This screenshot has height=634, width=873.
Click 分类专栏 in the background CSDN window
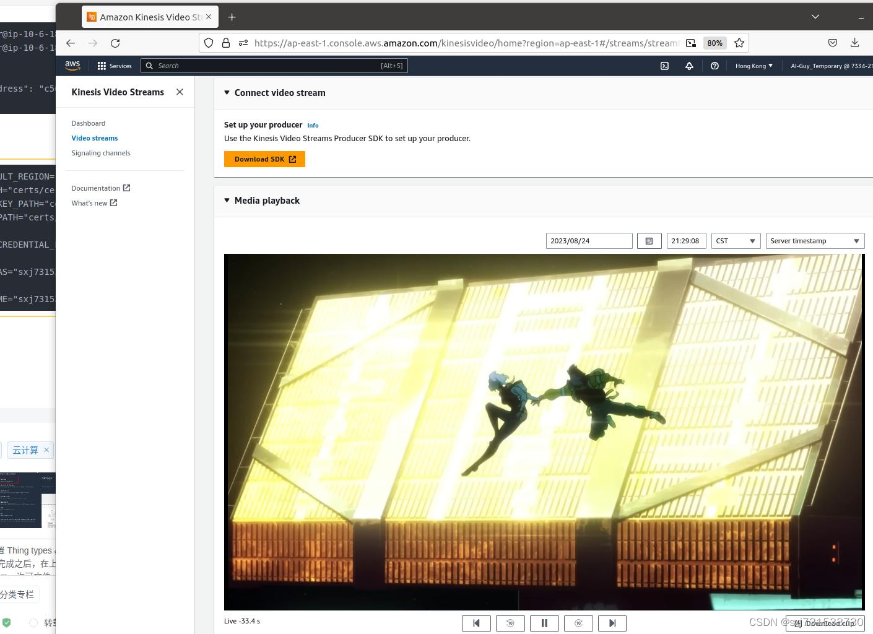17,594
